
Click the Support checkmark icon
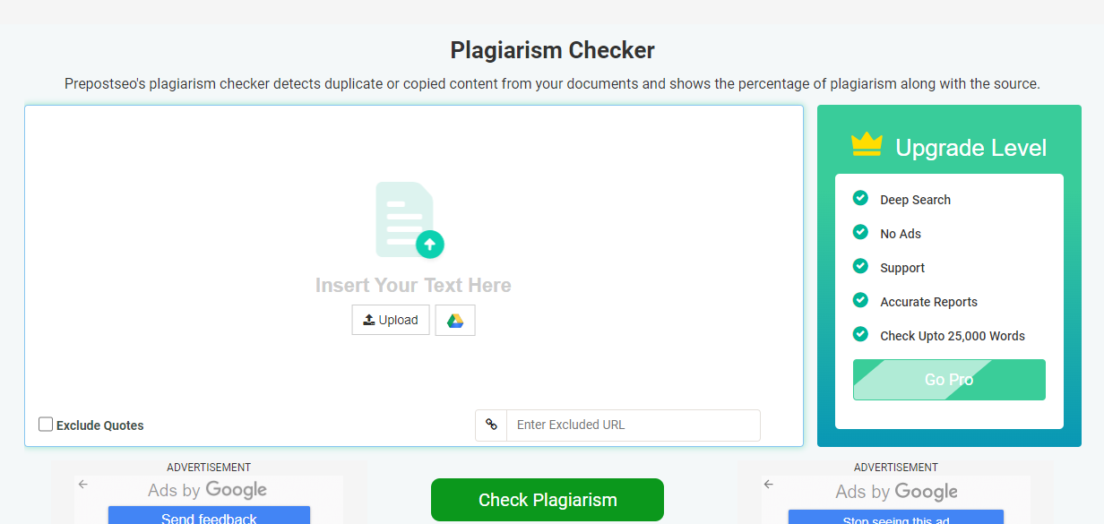(860, 266)
